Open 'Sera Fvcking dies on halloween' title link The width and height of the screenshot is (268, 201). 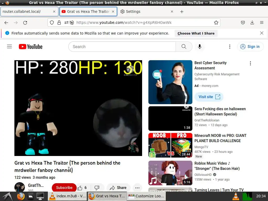coord(220,111)
